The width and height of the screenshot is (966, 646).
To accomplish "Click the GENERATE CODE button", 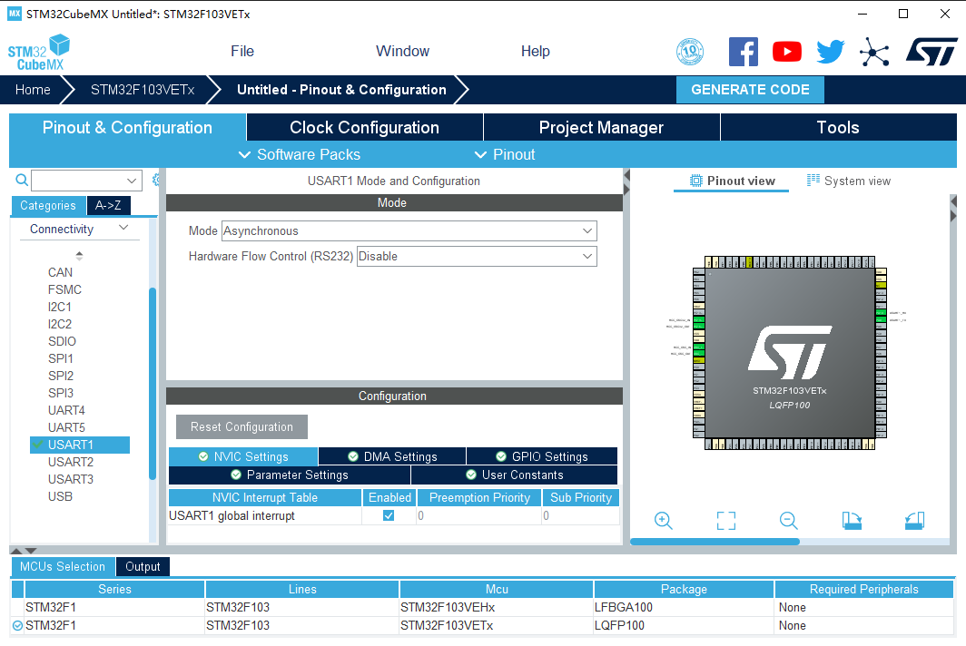I will click(x=750, y=90).
